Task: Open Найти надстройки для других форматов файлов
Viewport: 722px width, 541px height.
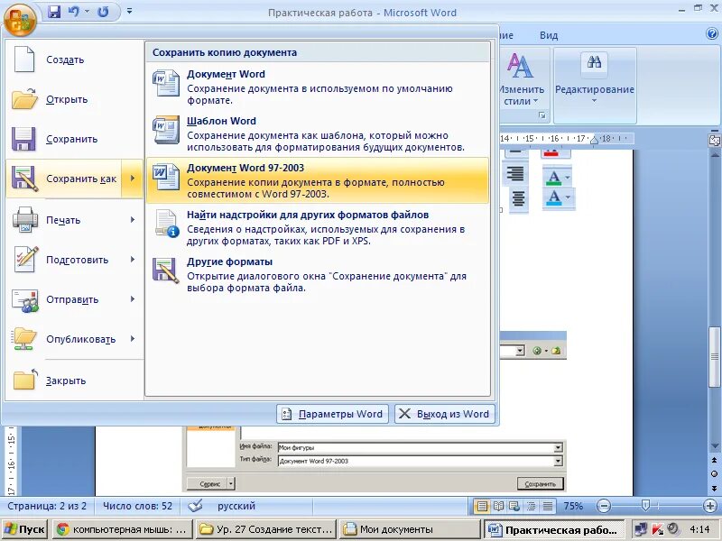Action: [318, 227]
